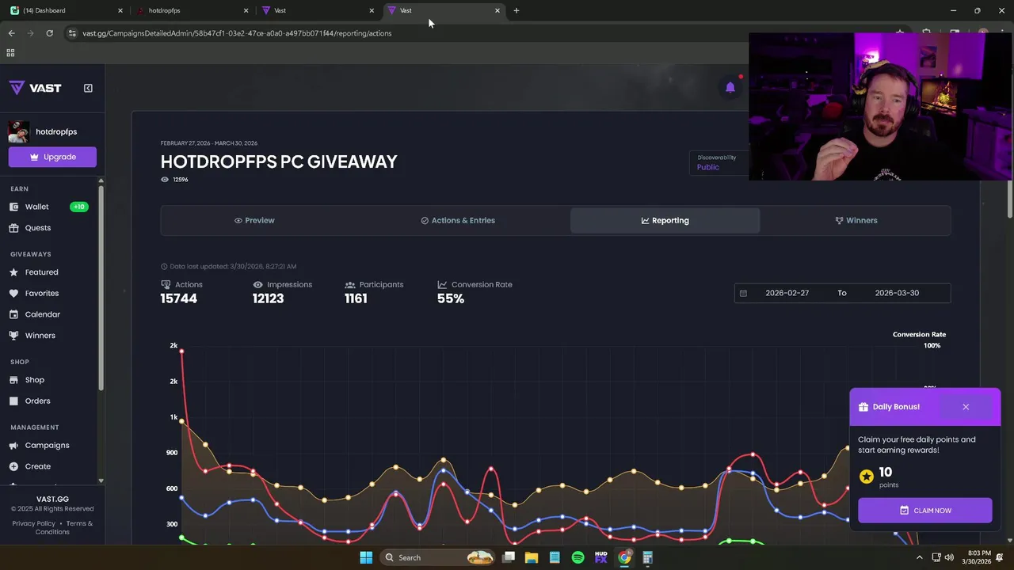This screenshot has height=570, width=1014.
Task: Switch to the (14) Dashboard browser tab
Action: tap(67, 10)
